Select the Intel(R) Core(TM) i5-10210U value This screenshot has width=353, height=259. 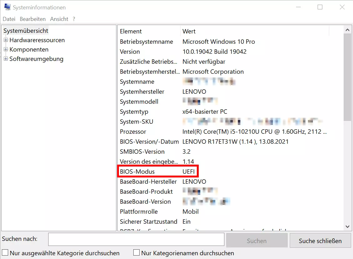coord(254,132)
